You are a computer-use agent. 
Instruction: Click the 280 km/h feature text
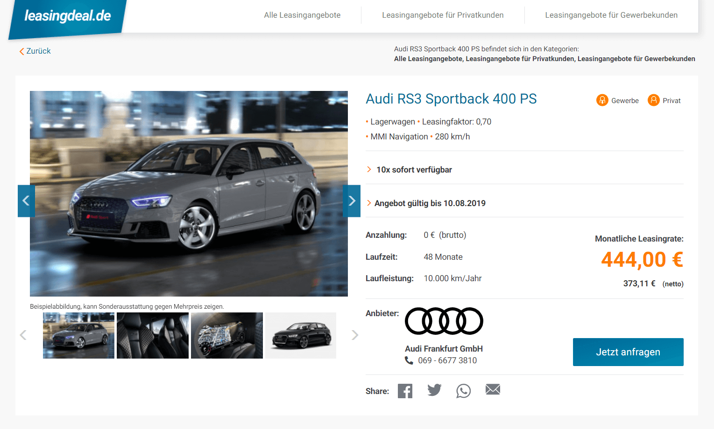click(452, 137)
